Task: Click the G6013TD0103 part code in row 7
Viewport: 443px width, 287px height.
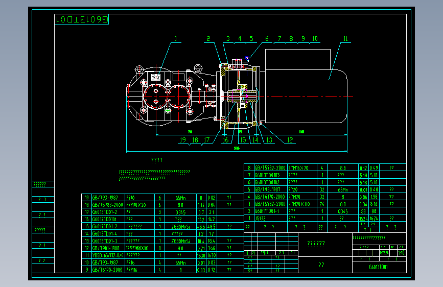Action: (267, 175)
